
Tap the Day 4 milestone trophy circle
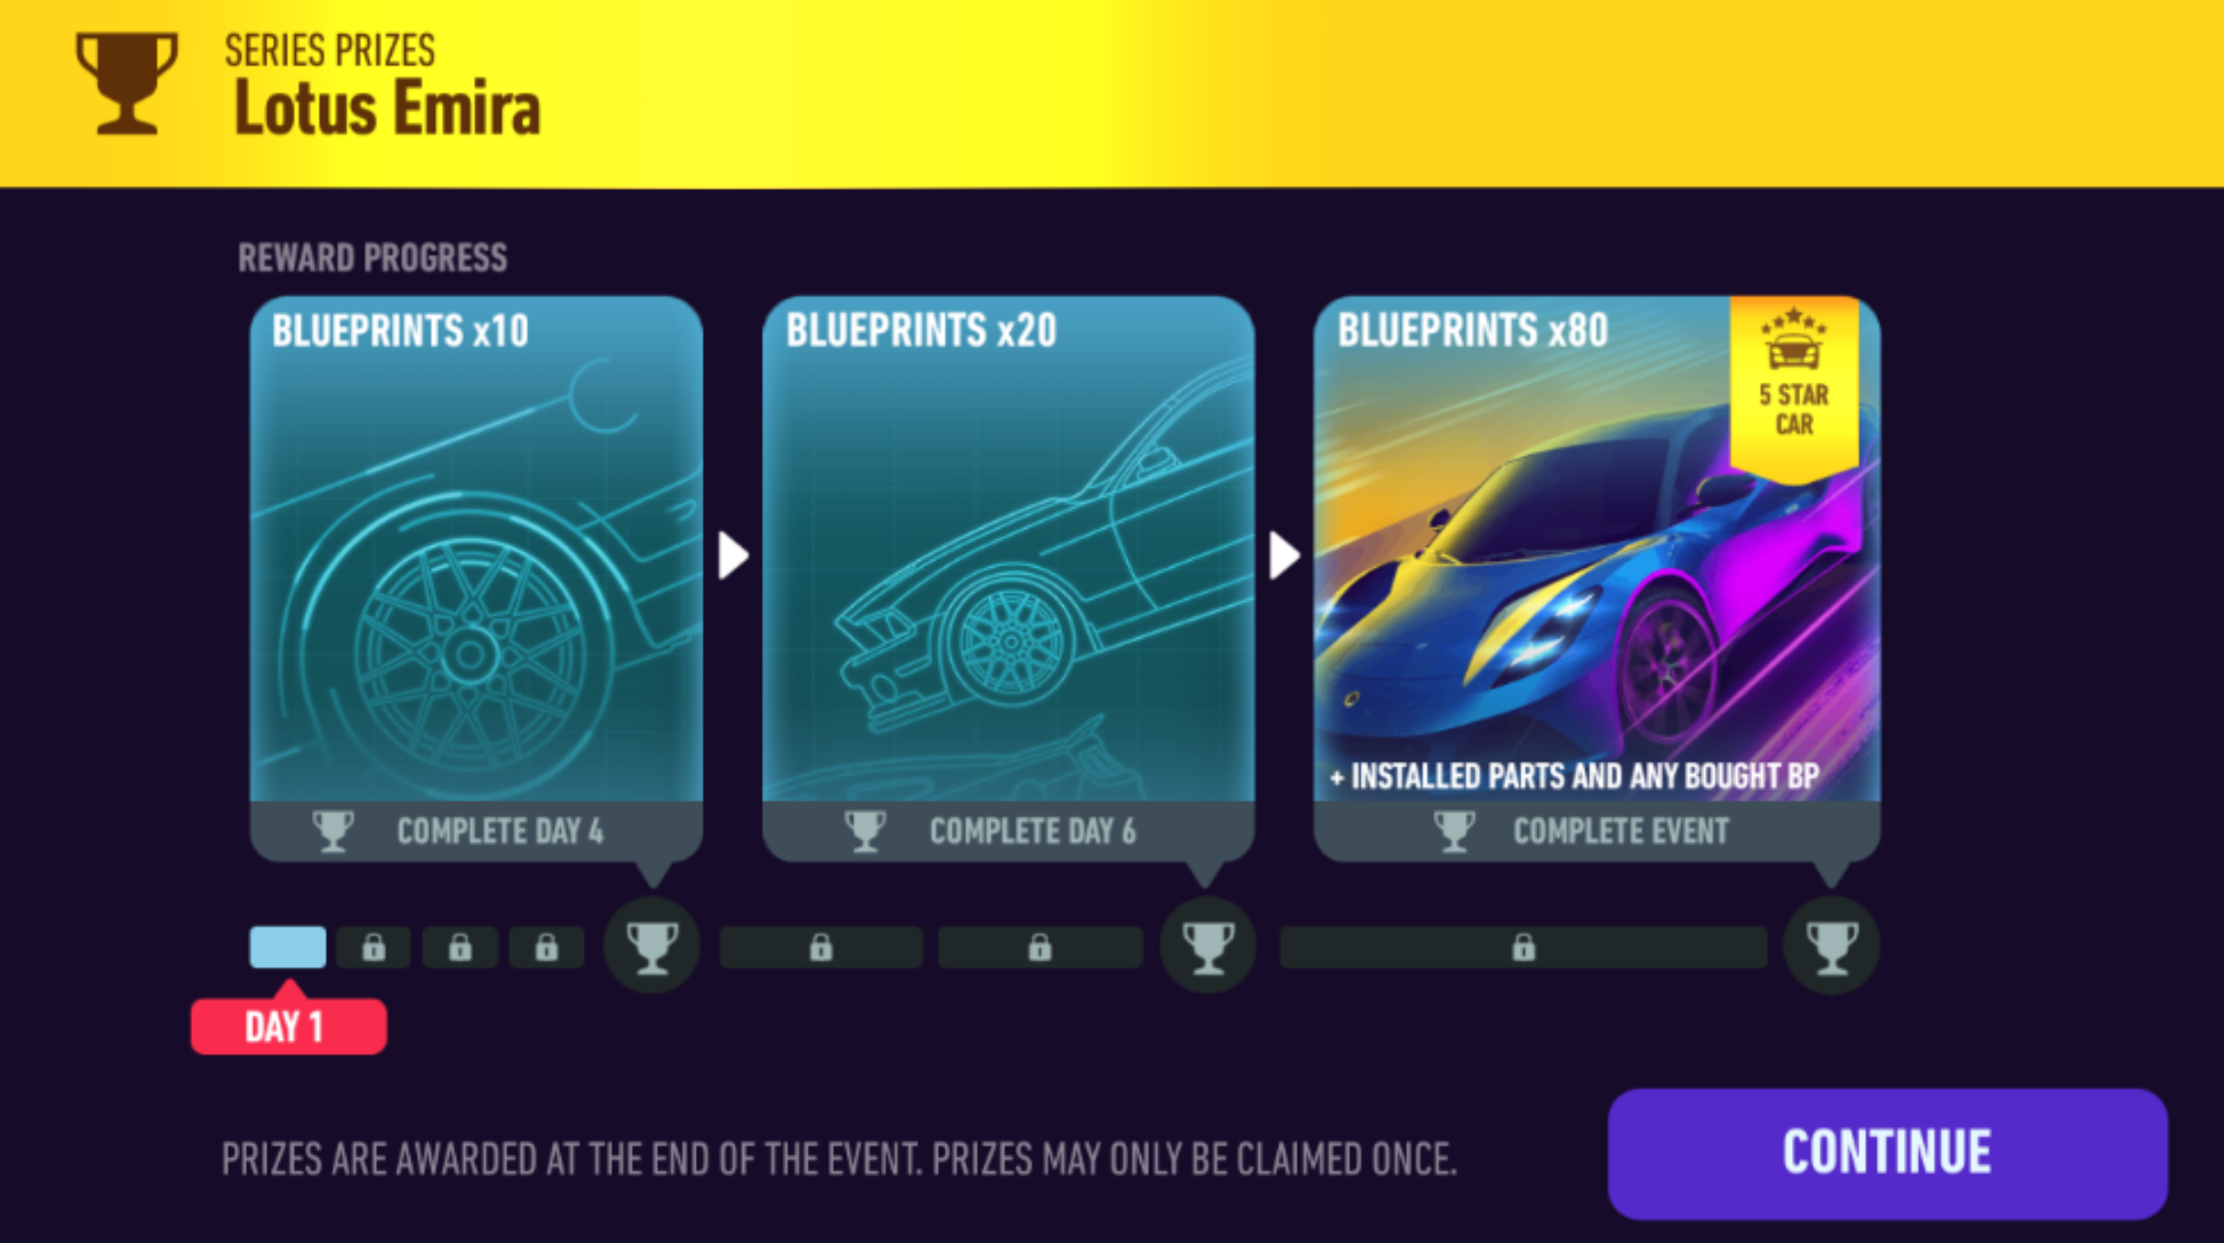click(x=651, y=945)
